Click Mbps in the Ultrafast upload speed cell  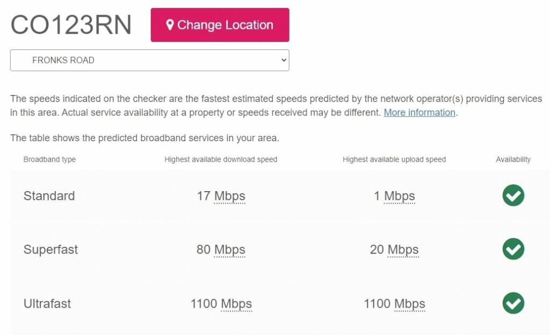410,304
